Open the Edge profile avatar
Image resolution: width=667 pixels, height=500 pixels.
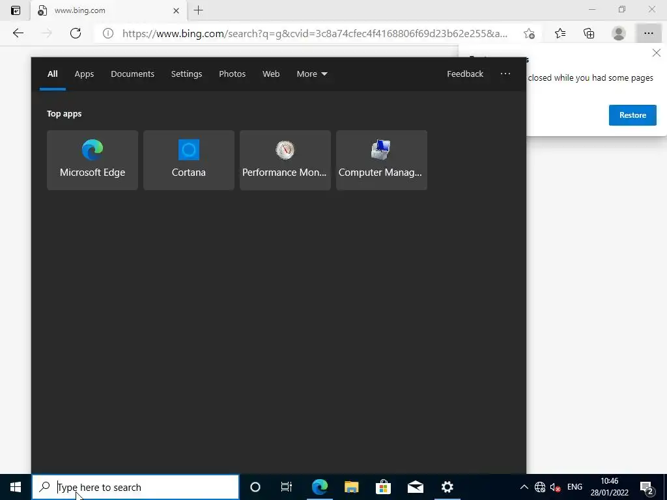click(619, 33)
